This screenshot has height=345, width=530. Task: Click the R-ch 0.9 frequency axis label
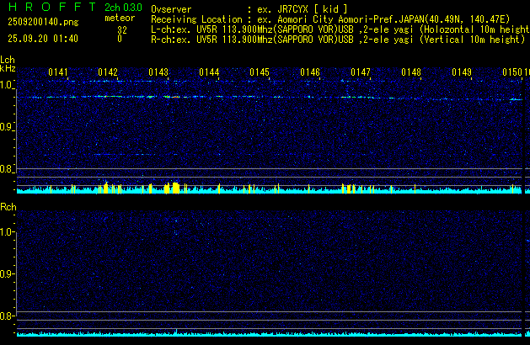pyautogui.click(x=8, y=274)
